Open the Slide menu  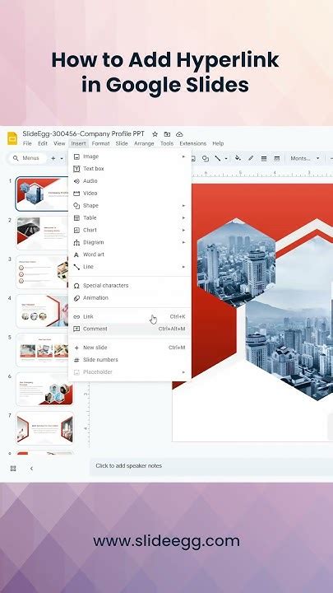click(122, 143)
